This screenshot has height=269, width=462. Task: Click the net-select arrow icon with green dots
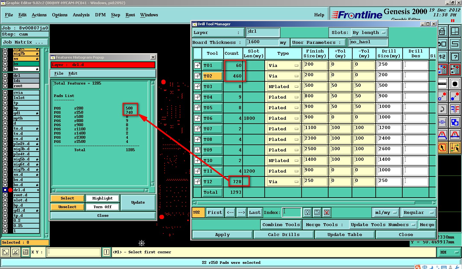455,147
